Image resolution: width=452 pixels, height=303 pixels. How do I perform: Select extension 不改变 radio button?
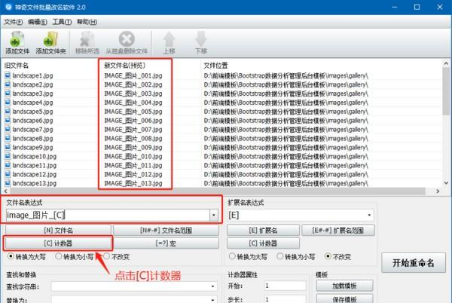pyautogui.click(x=328, y=256)
